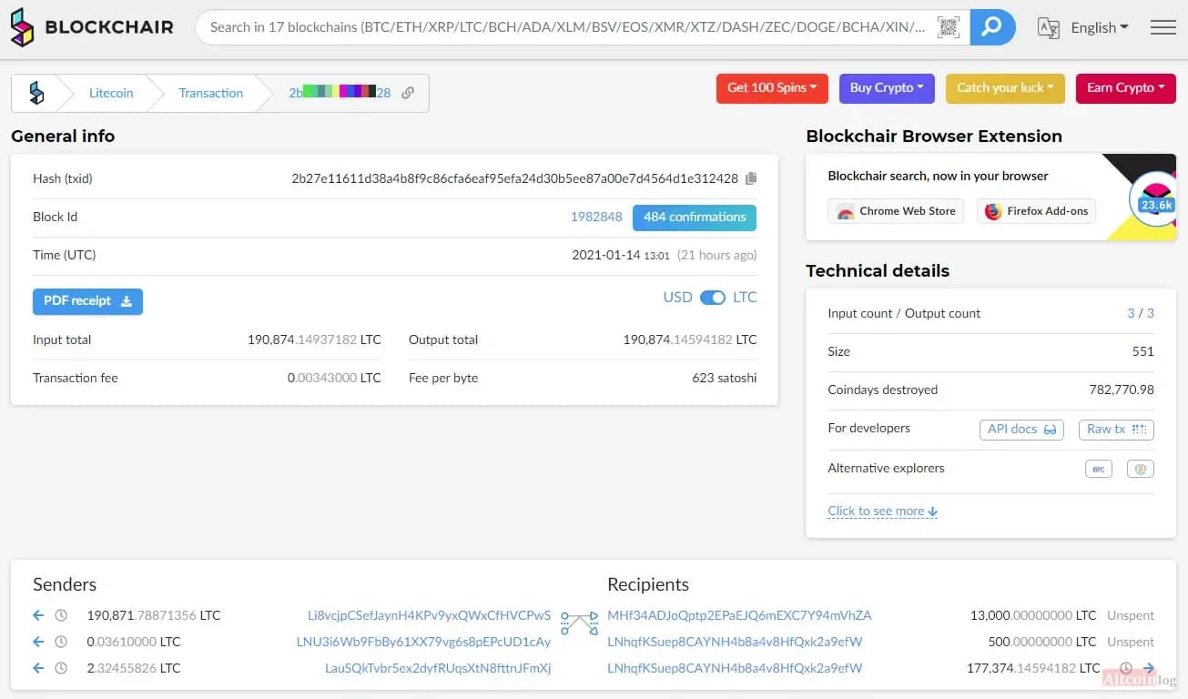Click the clock icon of the 2.32455826 LTC sender
Viewport: 1188px width, 699px height.
point(61,668)
